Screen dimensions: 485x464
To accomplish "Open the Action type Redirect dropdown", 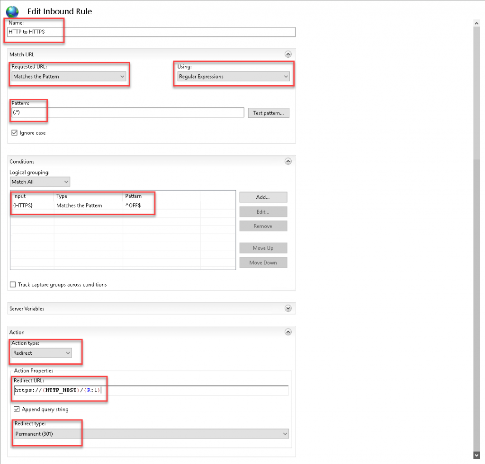I will [x=42, y=353].
